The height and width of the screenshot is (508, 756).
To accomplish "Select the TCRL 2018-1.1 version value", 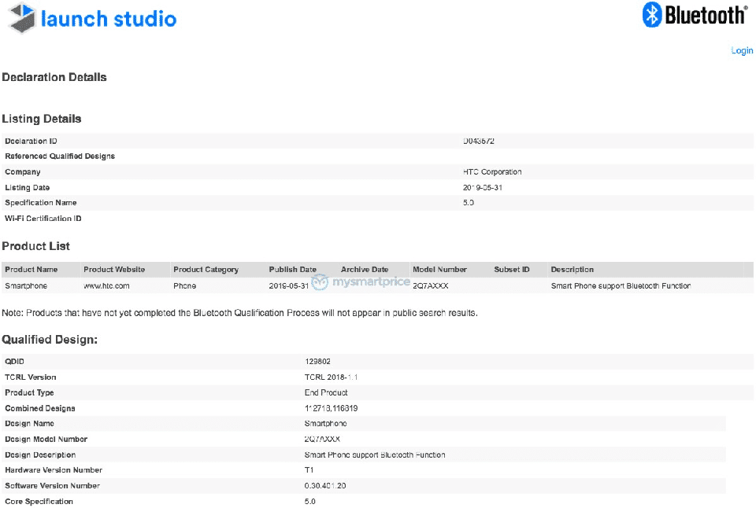I will click(331, 377).
